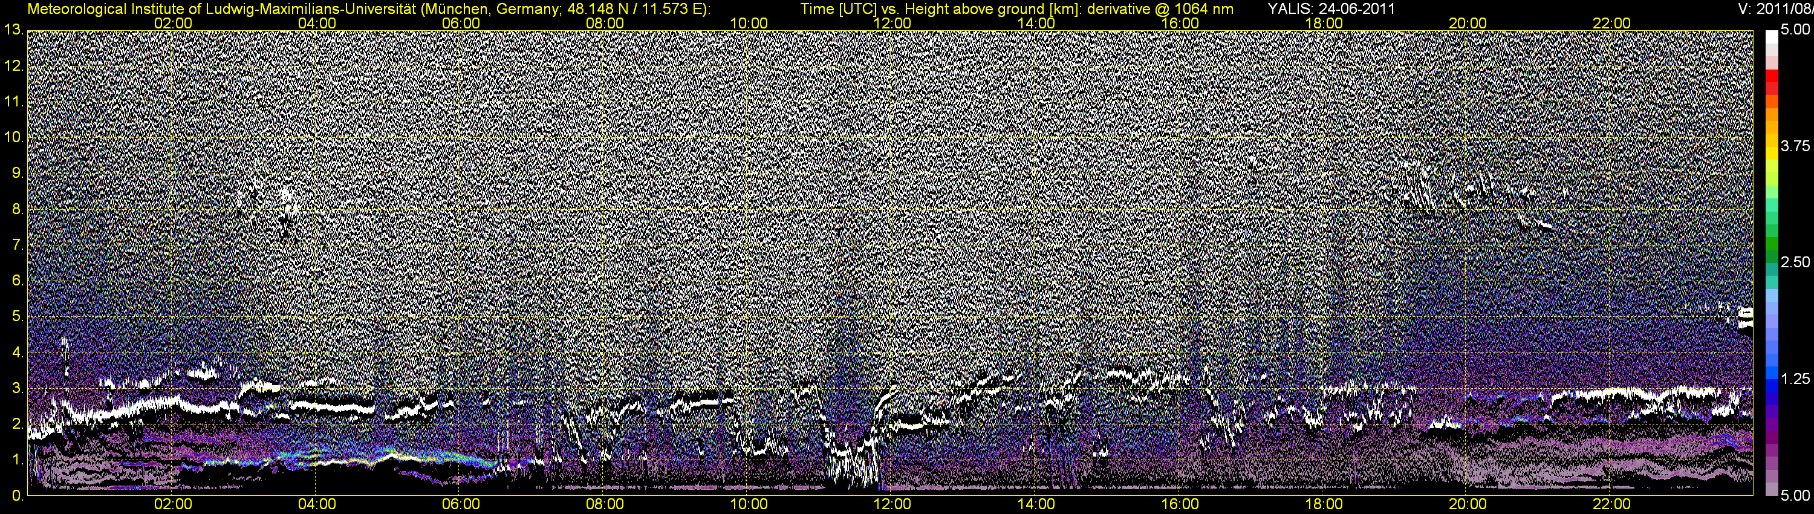The height and width of the screenshot is (514, 1814).
Task: Click height axis label '1.'
Action: point(18,461)
